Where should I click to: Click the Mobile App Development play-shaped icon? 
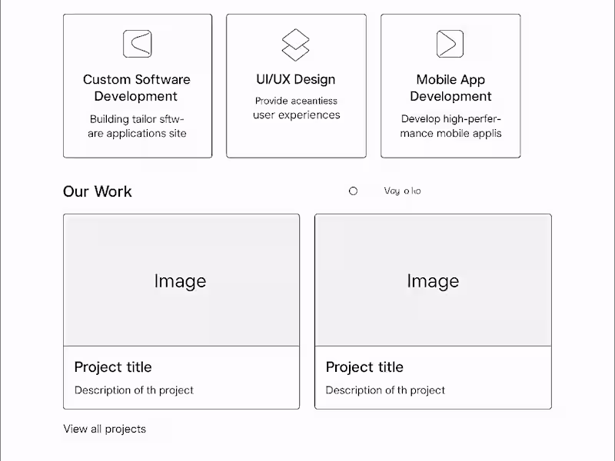[x=450, y=44]
